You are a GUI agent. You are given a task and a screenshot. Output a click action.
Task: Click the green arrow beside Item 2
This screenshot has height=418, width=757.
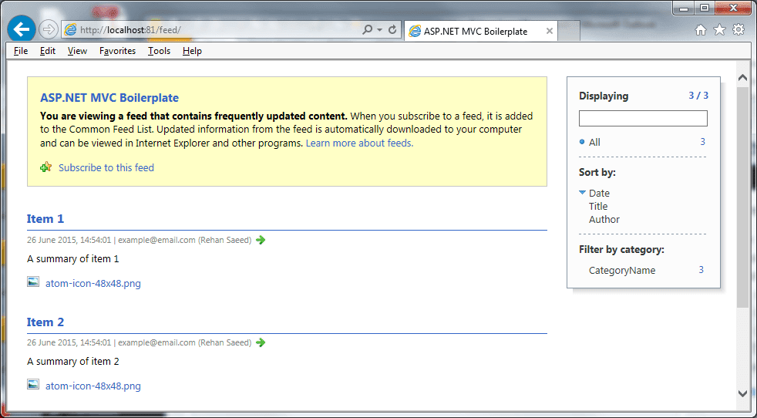tap(261, 342)
